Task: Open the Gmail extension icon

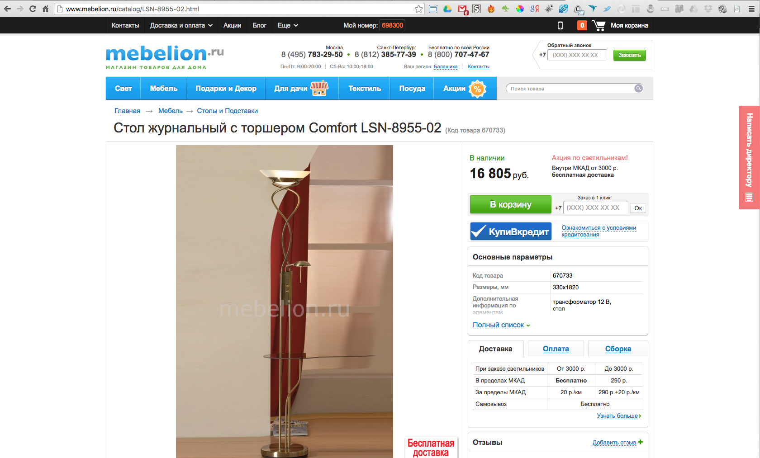Action: tap(462, 9)
